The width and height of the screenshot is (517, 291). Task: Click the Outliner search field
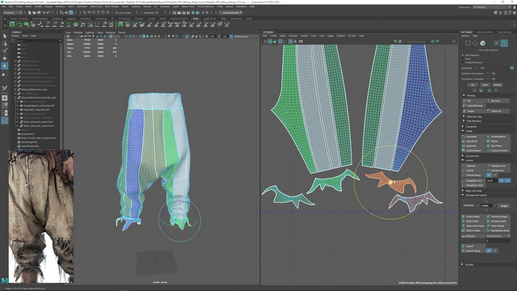[x=37, y=41]
